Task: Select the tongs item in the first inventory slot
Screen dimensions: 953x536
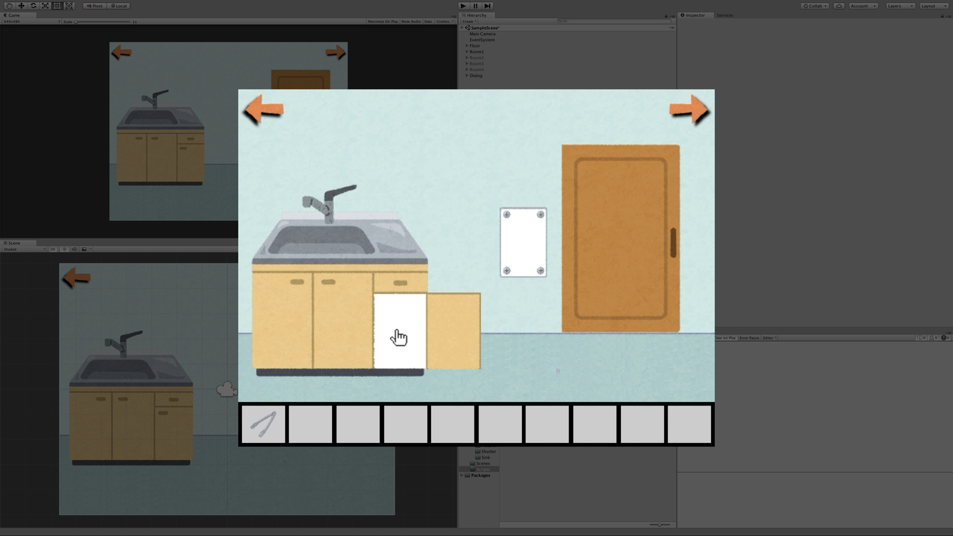Action: 263,424
